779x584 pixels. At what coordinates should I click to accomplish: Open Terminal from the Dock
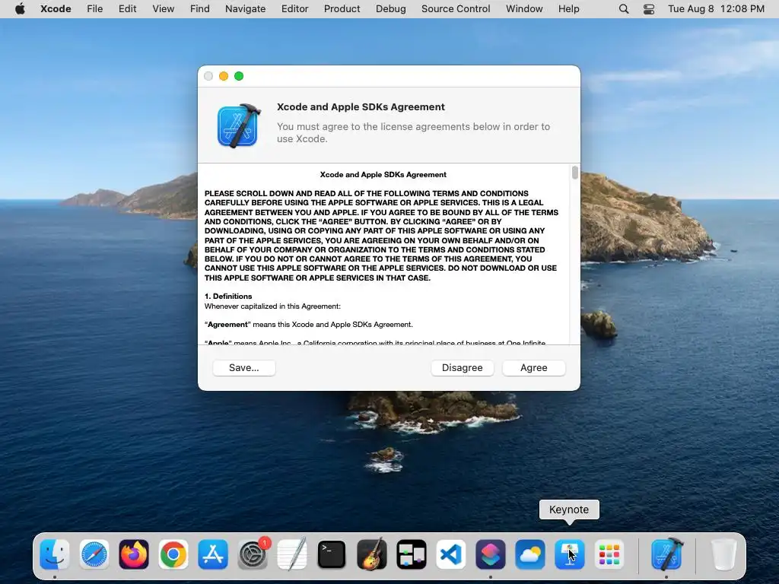(332, 554)
